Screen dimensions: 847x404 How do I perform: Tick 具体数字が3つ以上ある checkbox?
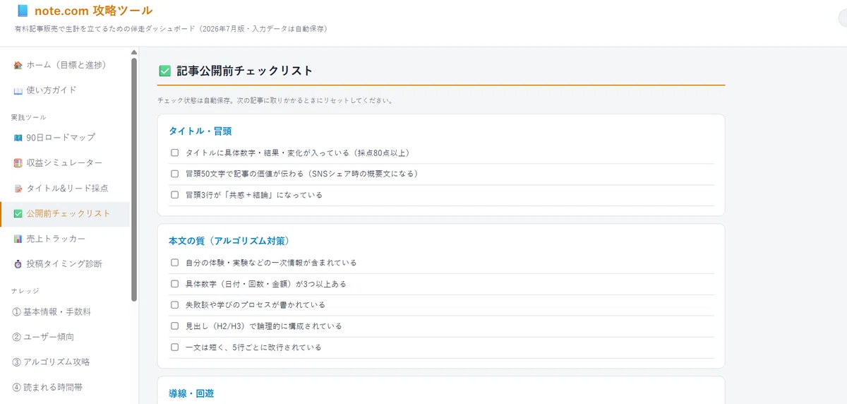pos(174,284)
